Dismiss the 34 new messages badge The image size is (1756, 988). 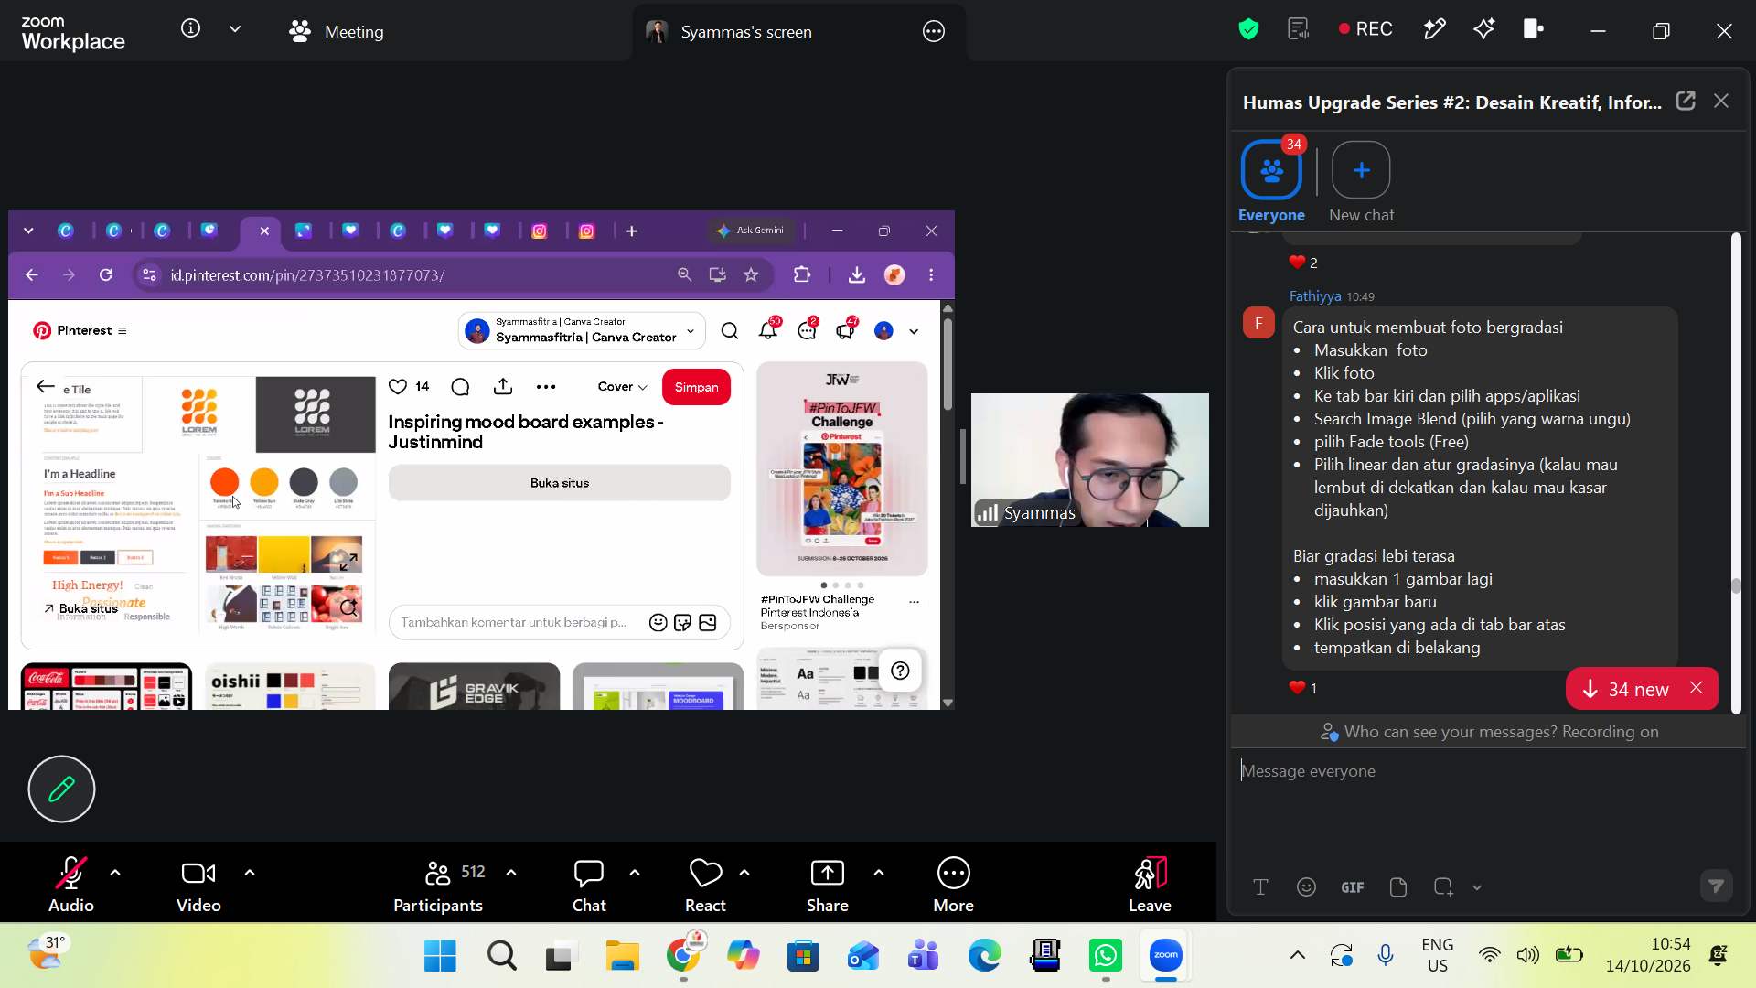(1697, 688)
